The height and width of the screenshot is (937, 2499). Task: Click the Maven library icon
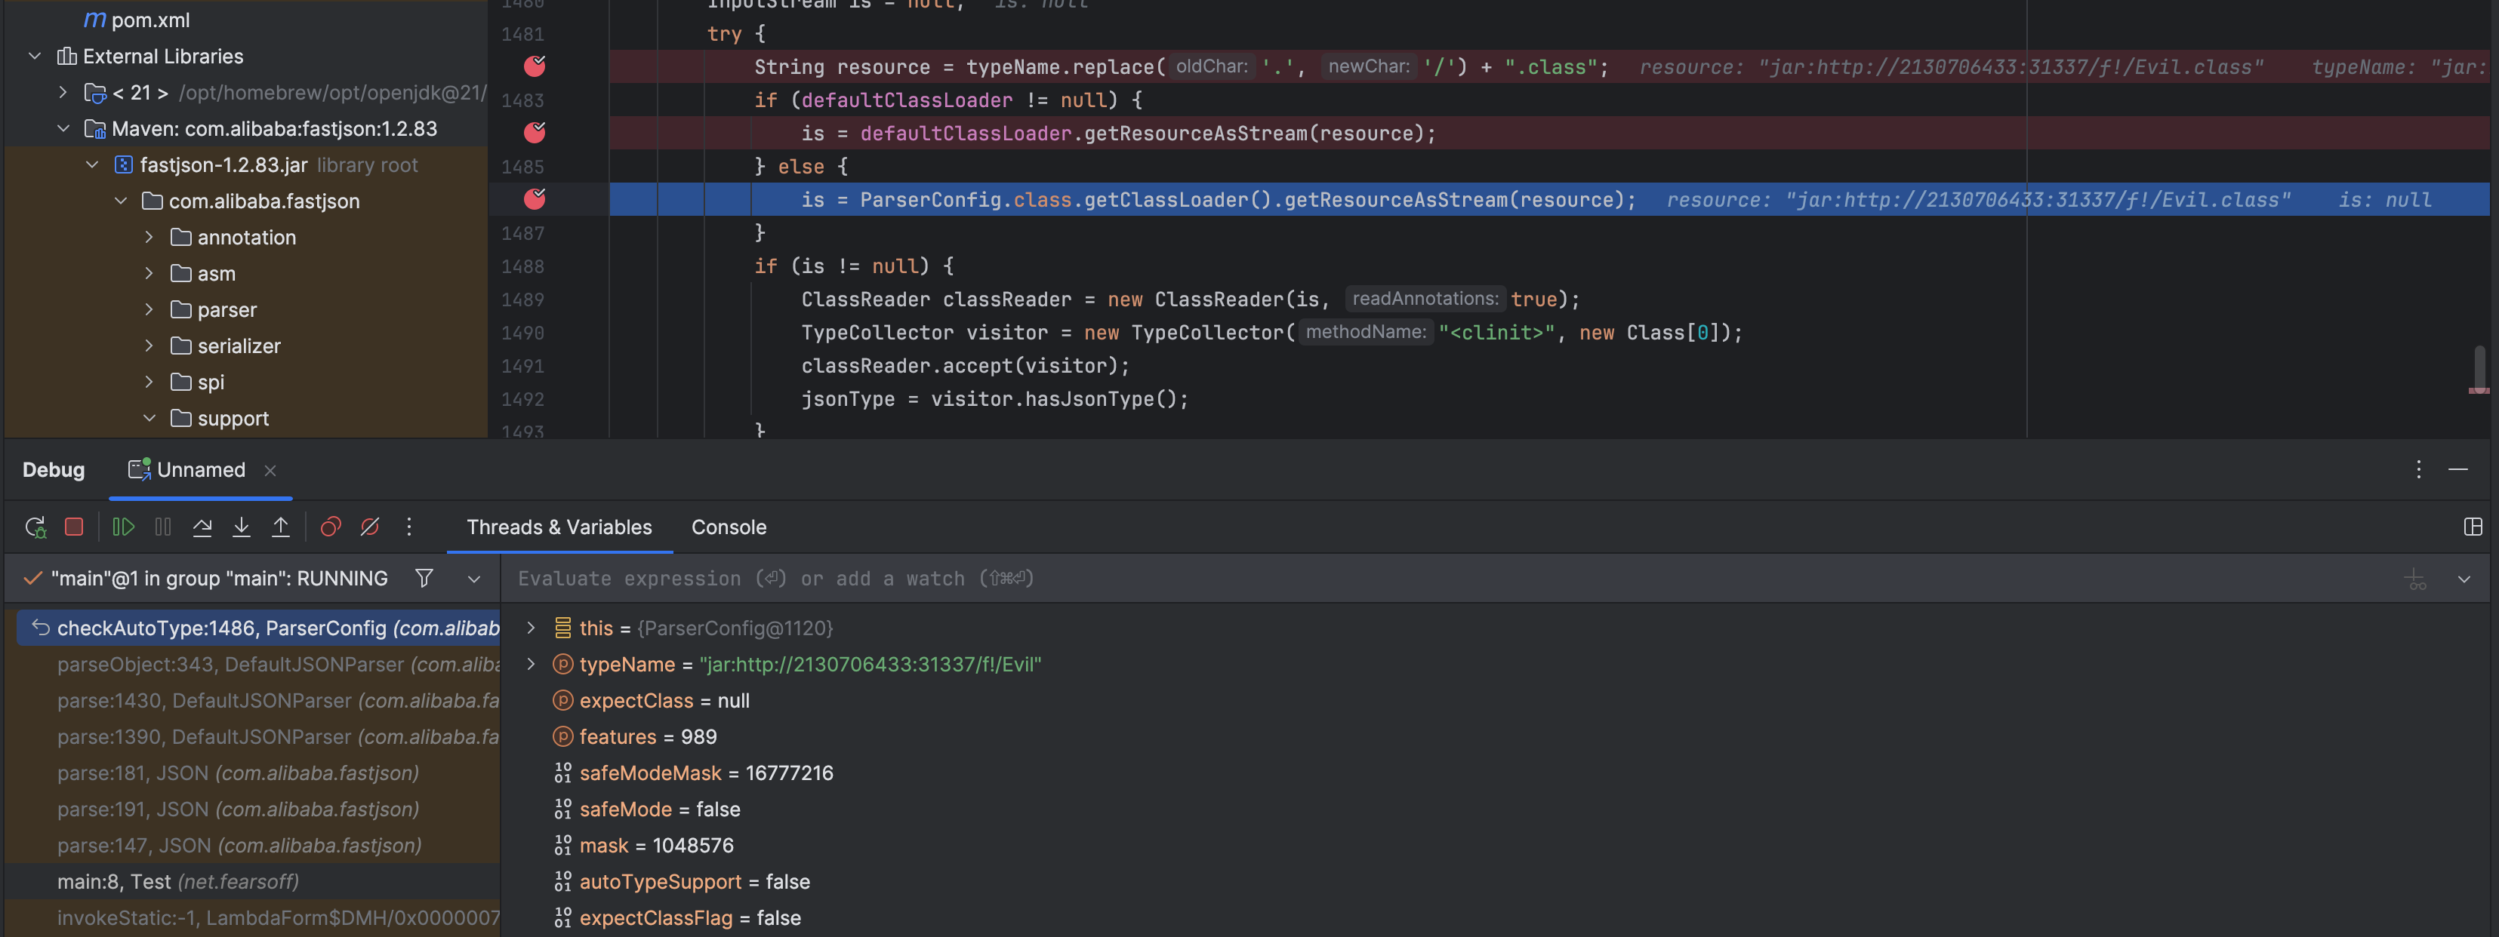[x=95, y=129]
